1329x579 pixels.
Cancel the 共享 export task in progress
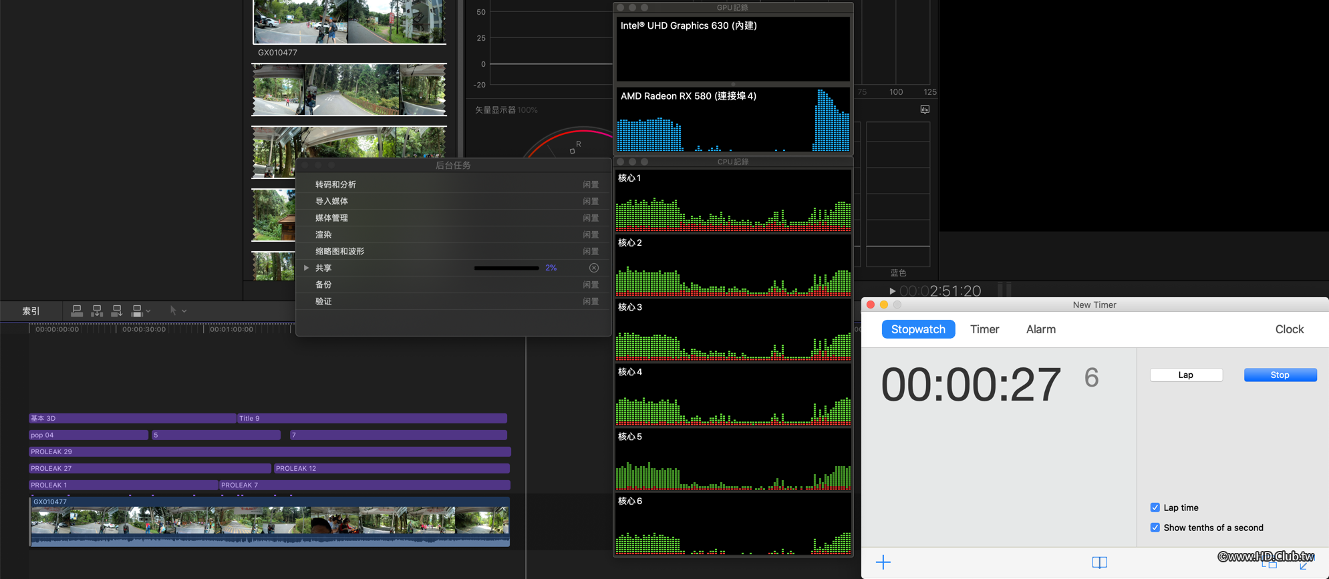point(593,268)
